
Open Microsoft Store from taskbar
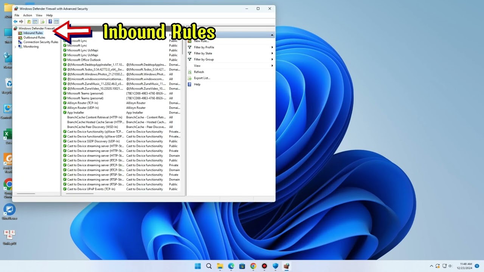pyautogui.click(x=242, y=266)
